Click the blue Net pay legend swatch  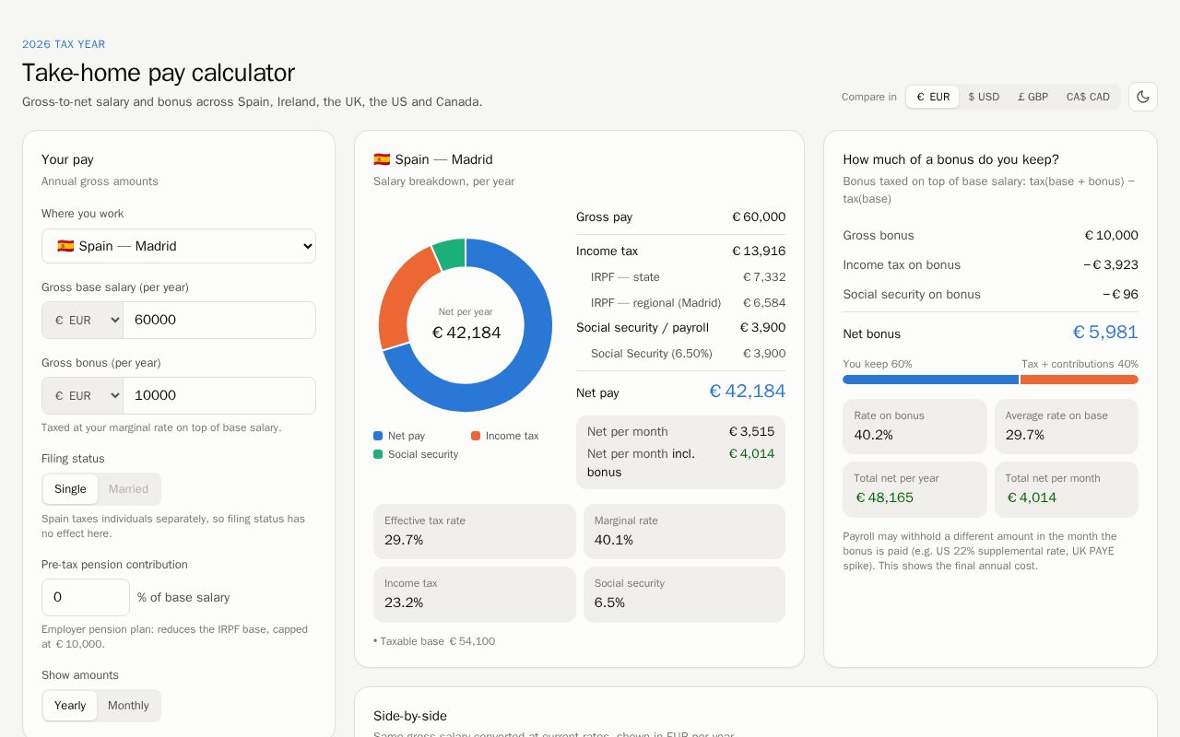click(378, 436)
